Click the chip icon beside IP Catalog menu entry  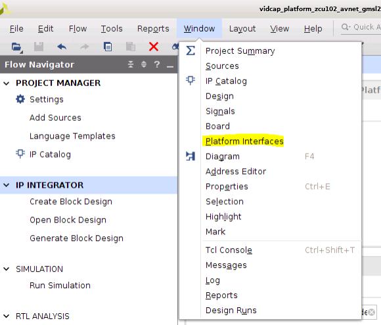tap(190, 80)
